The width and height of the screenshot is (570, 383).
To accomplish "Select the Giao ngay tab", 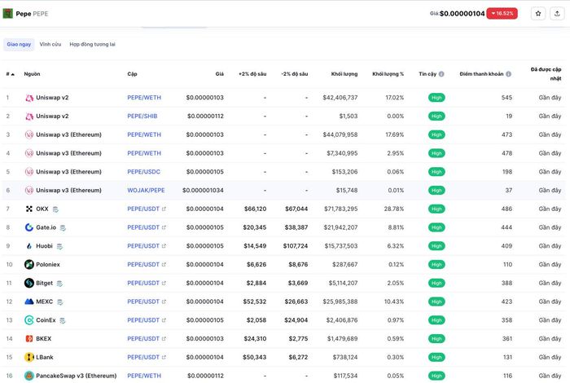I will click(19, 44).
